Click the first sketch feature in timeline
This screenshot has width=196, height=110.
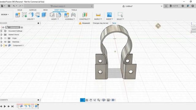coord(18,106)
